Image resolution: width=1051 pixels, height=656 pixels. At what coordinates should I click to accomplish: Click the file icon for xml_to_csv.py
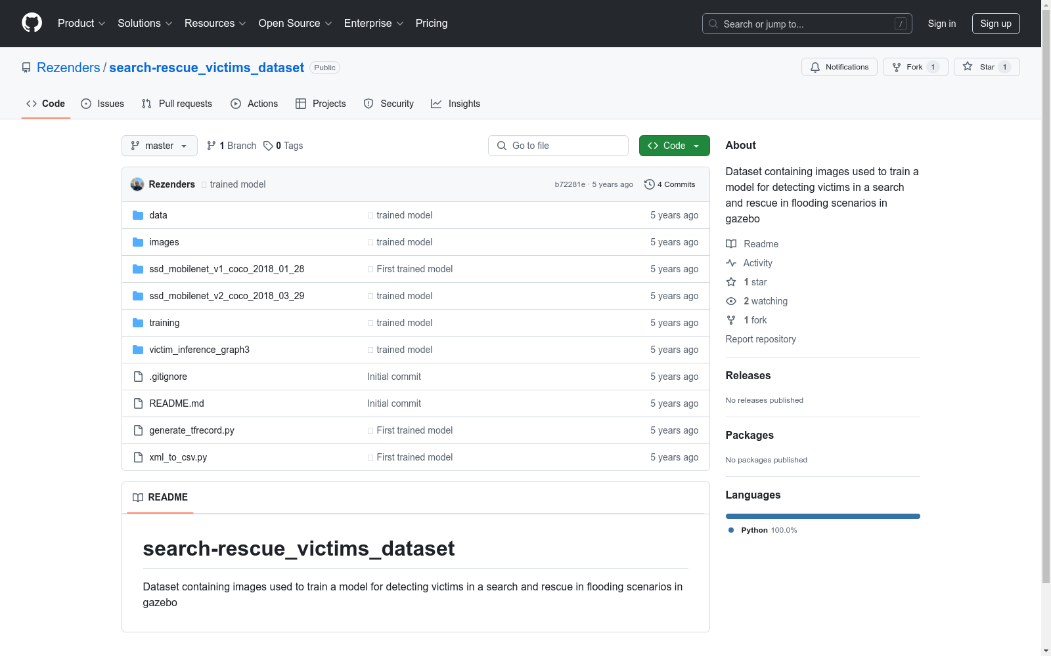click(138, 457)
